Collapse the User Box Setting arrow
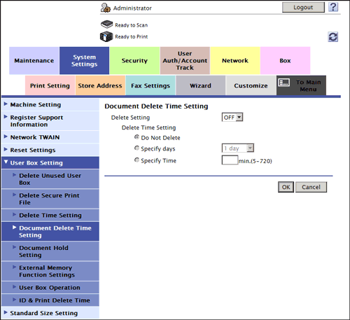Image resolution: width=350 pixels, height=320 pixels. pos(6,162)
